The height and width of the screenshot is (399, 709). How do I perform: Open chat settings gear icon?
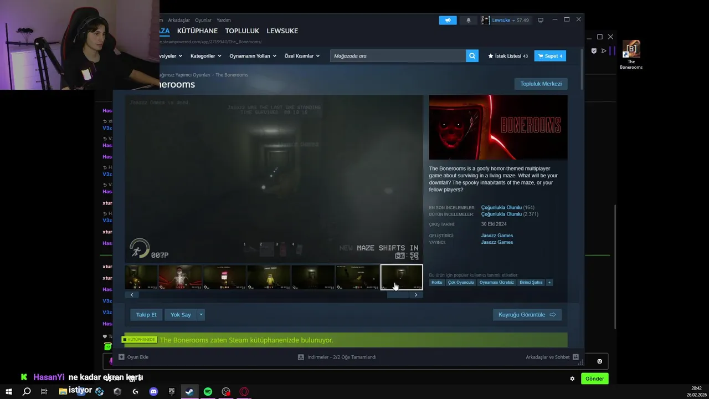click(x=572, y=378)
